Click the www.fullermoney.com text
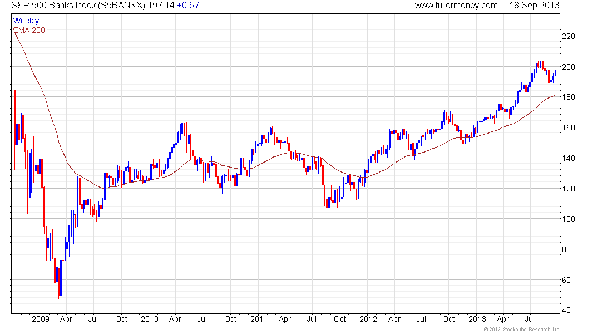This screenshot has width=612, height=334. coord(456,6)
